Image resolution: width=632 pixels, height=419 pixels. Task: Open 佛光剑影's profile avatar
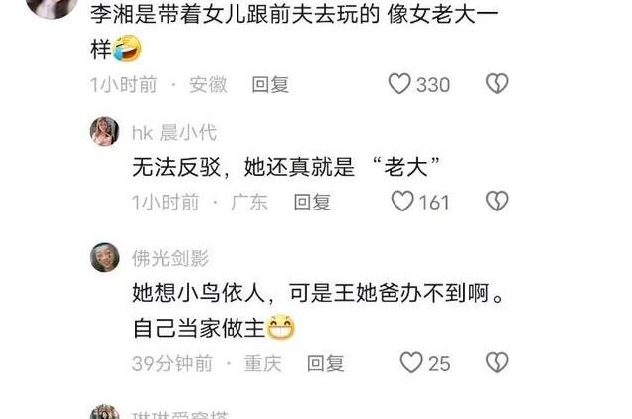click(104, 257)
